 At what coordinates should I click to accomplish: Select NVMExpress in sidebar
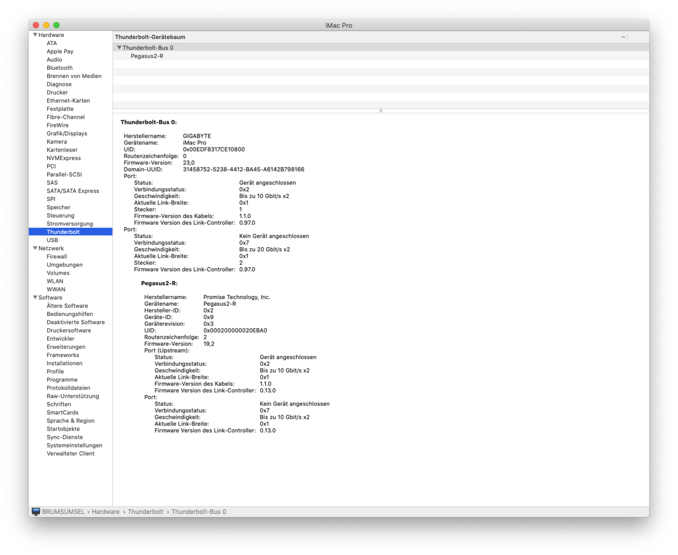[64, 158]
